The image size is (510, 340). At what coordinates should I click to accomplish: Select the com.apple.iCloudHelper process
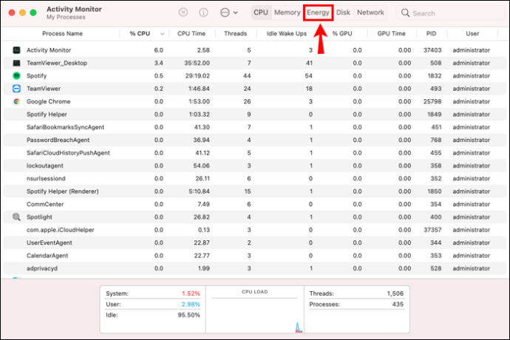click(255, 230)
